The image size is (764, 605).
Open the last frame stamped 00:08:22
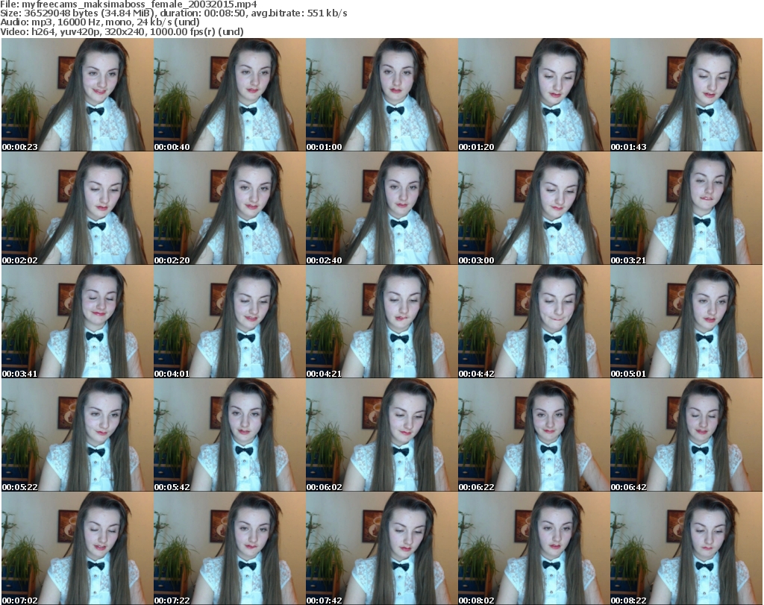(686, 548)
